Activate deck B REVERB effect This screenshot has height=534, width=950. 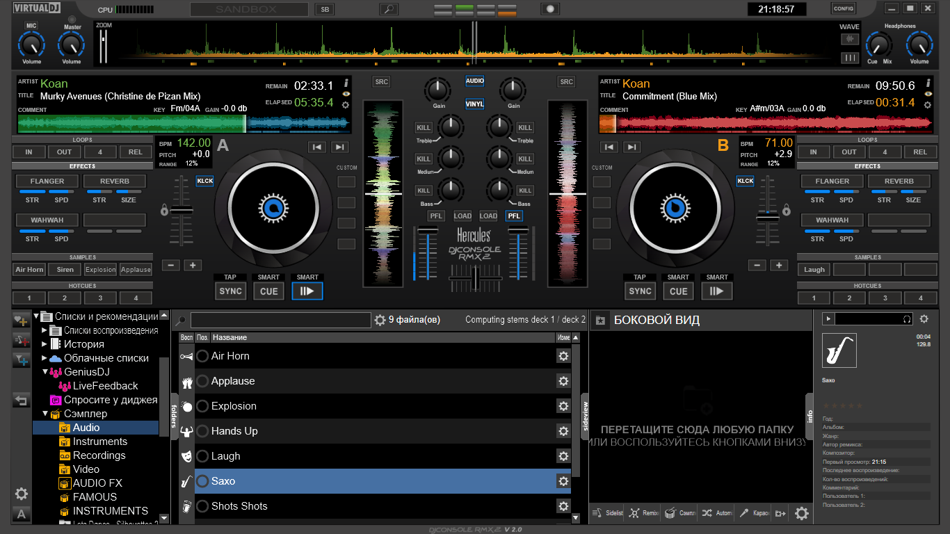coord(899,181)
